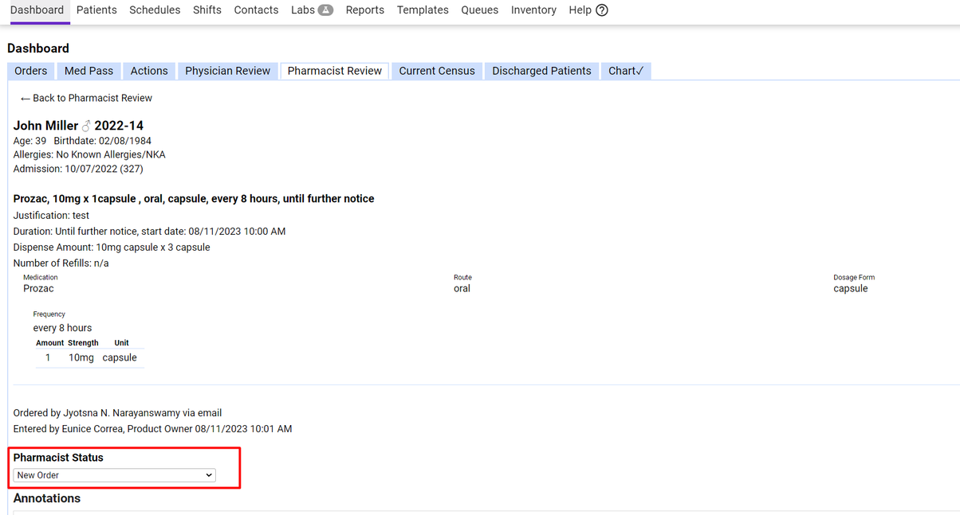
Task: View the Discharged Patients tab
Action: click(x=541, y=71)
